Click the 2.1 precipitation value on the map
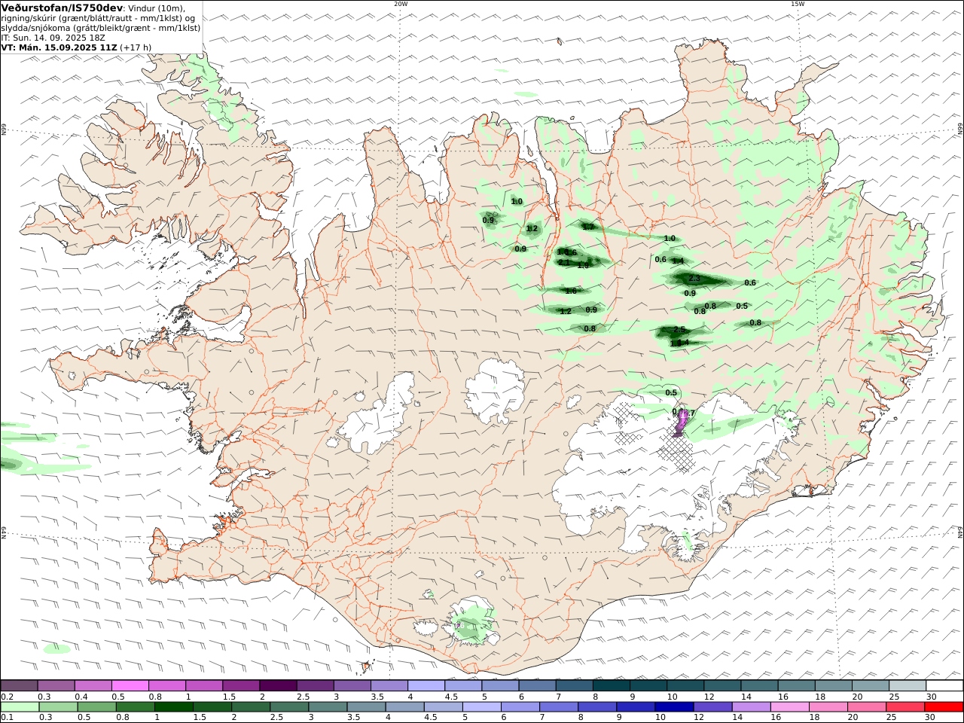Image resolution: width=964 pixels, height=723 pixels. 563,262
